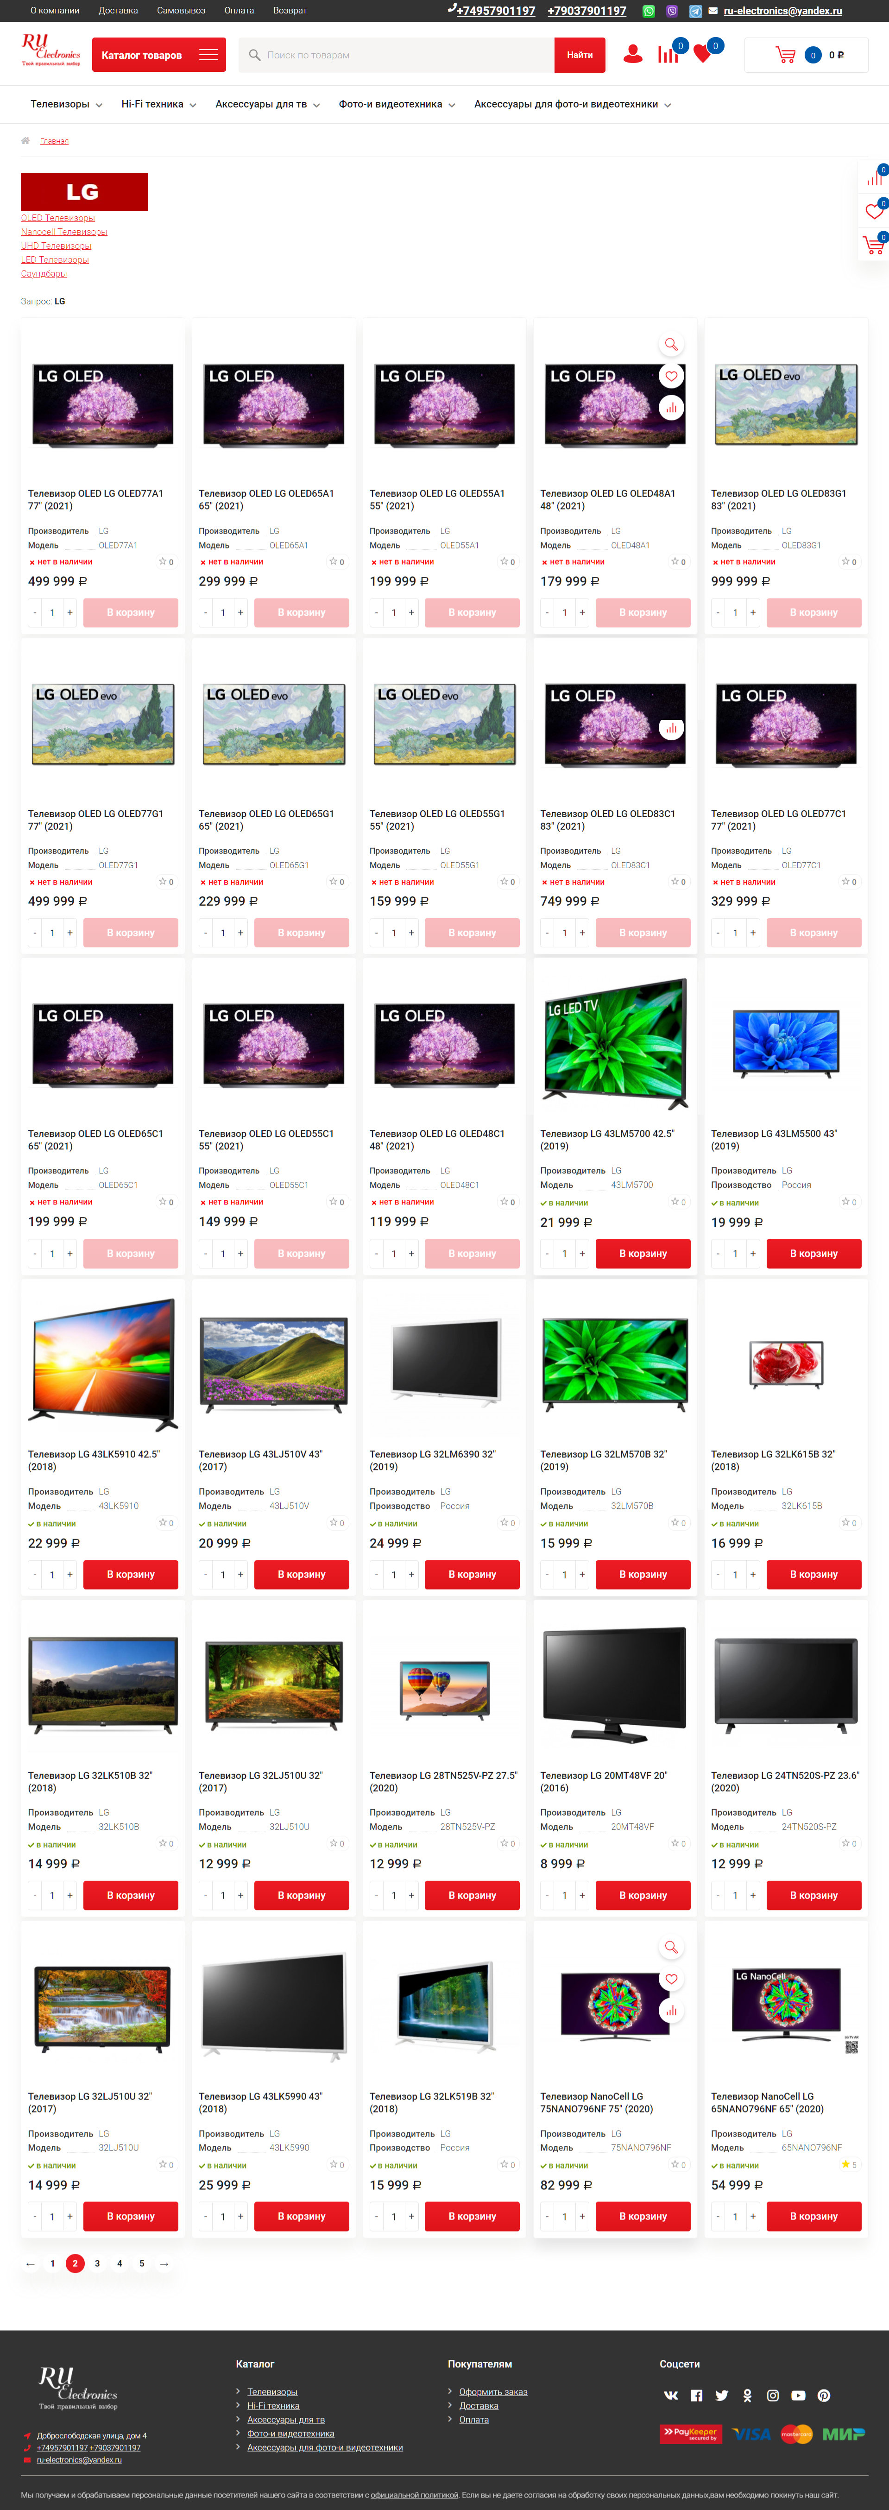Open the OLED Телевизоры link
Image resolution: width=889 pixels, height=2510 pixels.
tap(57, 218)
